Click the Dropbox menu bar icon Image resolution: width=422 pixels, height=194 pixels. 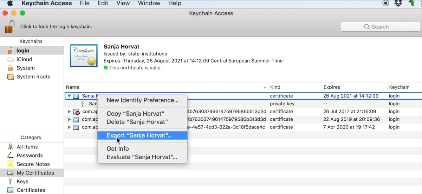(398, 4)
